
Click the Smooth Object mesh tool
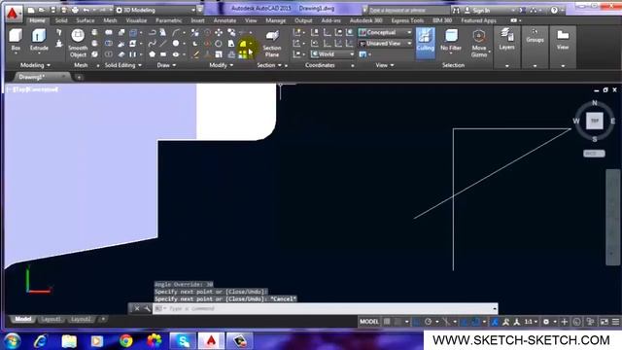78,43
